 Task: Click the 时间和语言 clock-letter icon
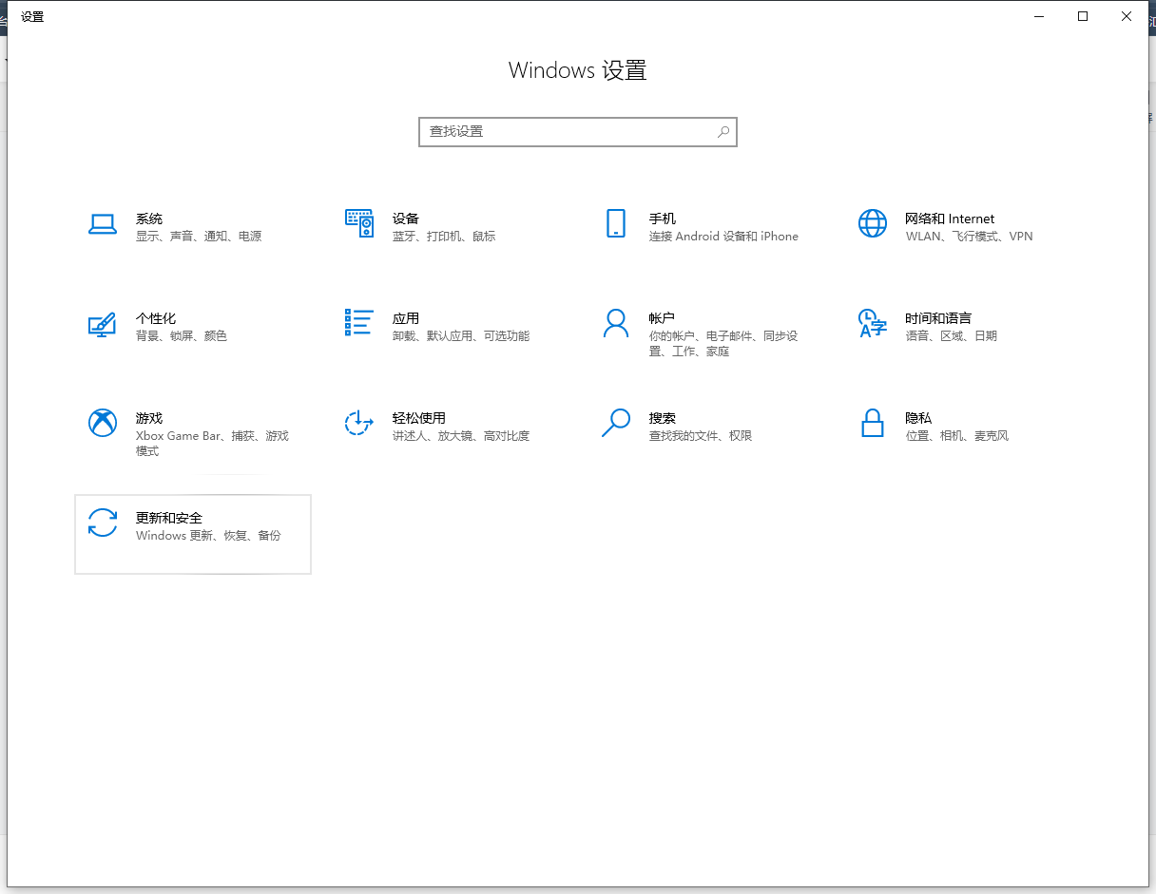coord(873,323)
